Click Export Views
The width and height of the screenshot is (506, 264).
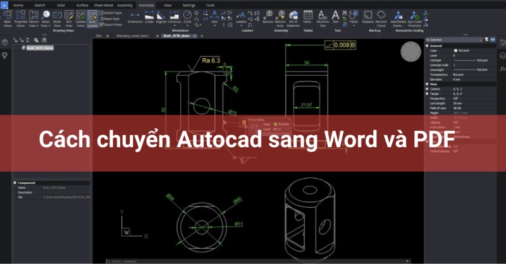tap(111, 25)
